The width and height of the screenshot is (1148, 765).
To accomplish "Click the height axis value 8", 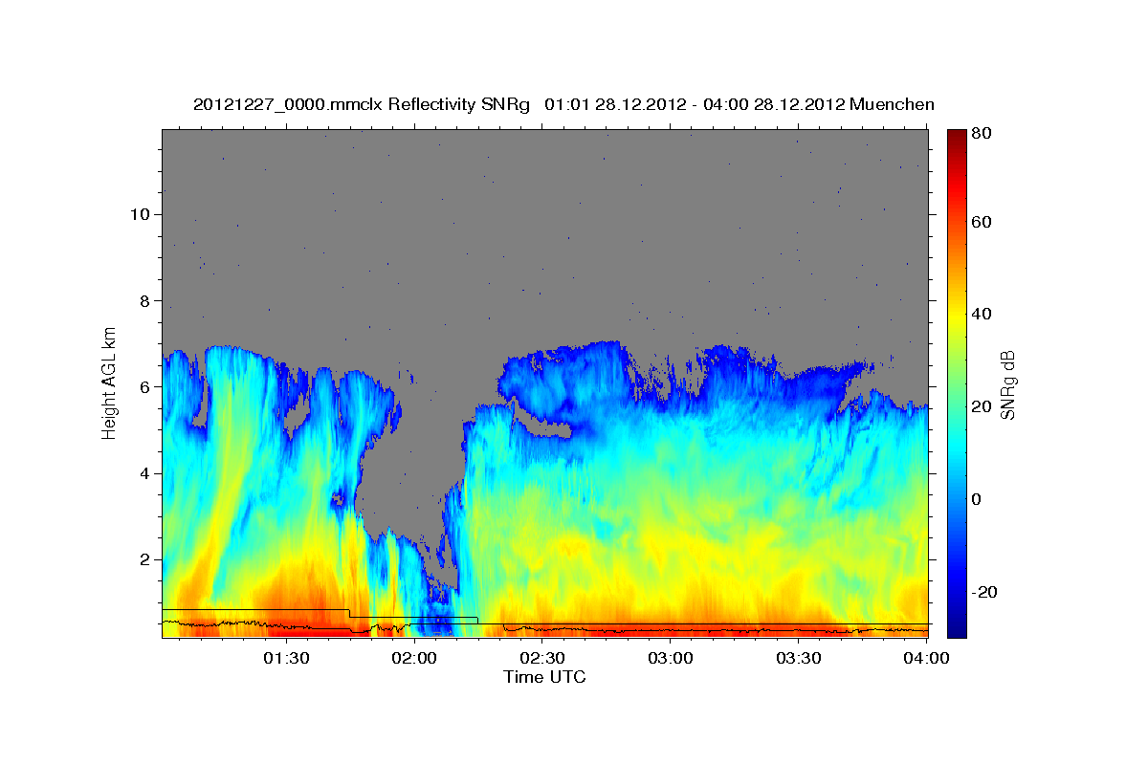I will point(143,300).
